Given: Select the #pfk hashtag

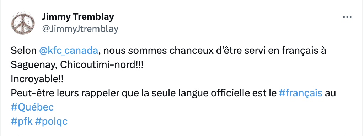Looking at the screenshot, I should (22, 121).
